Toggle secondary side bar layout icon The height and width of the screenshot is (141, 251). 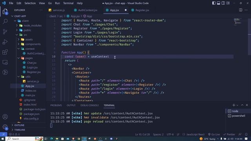point(223,3)
